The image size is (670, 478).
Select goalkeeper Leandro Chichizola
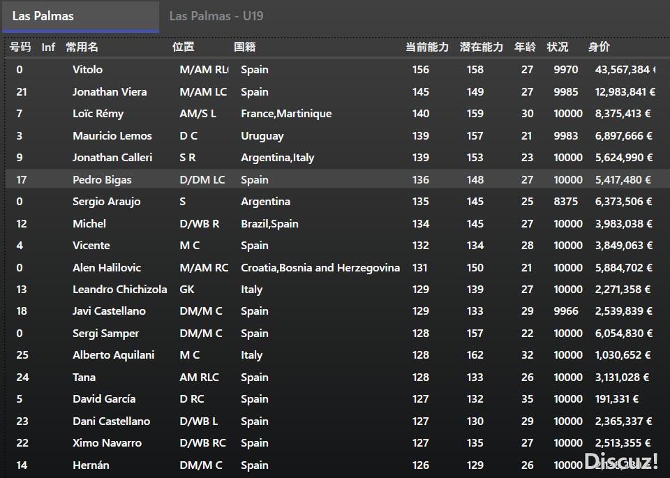[x=119, y=290]
